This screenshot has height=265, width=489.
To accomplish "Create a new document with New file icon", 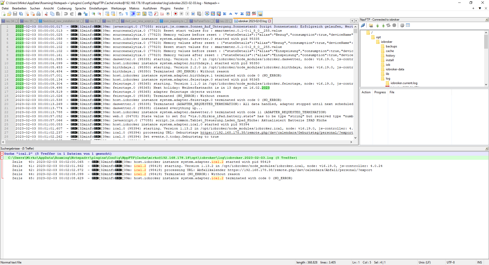I will coord(3,14).
